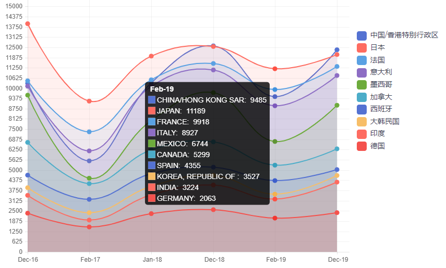Select Japan's Dec-16 peak data point
The width and height of the screenshot is (446, 268).
(28, 24)
